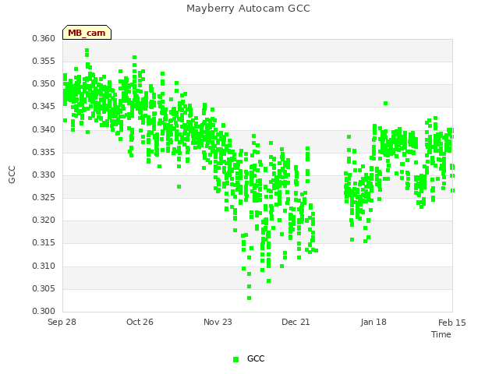The width and height of the screenshot is (499, 374).
Task: Click the 0.310 y-axis value
Action: [44, 266]
